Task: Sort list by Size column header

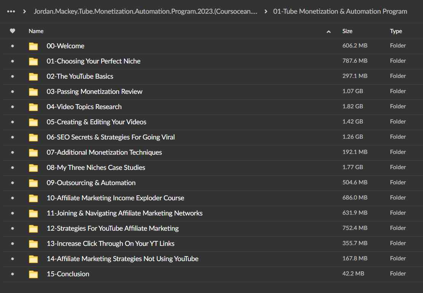Action: pos(347,31)
